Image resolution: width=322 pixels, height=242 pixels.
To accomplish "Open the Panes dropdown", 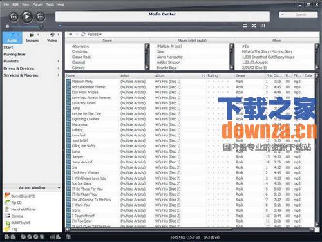I will (x=94, y=34).
